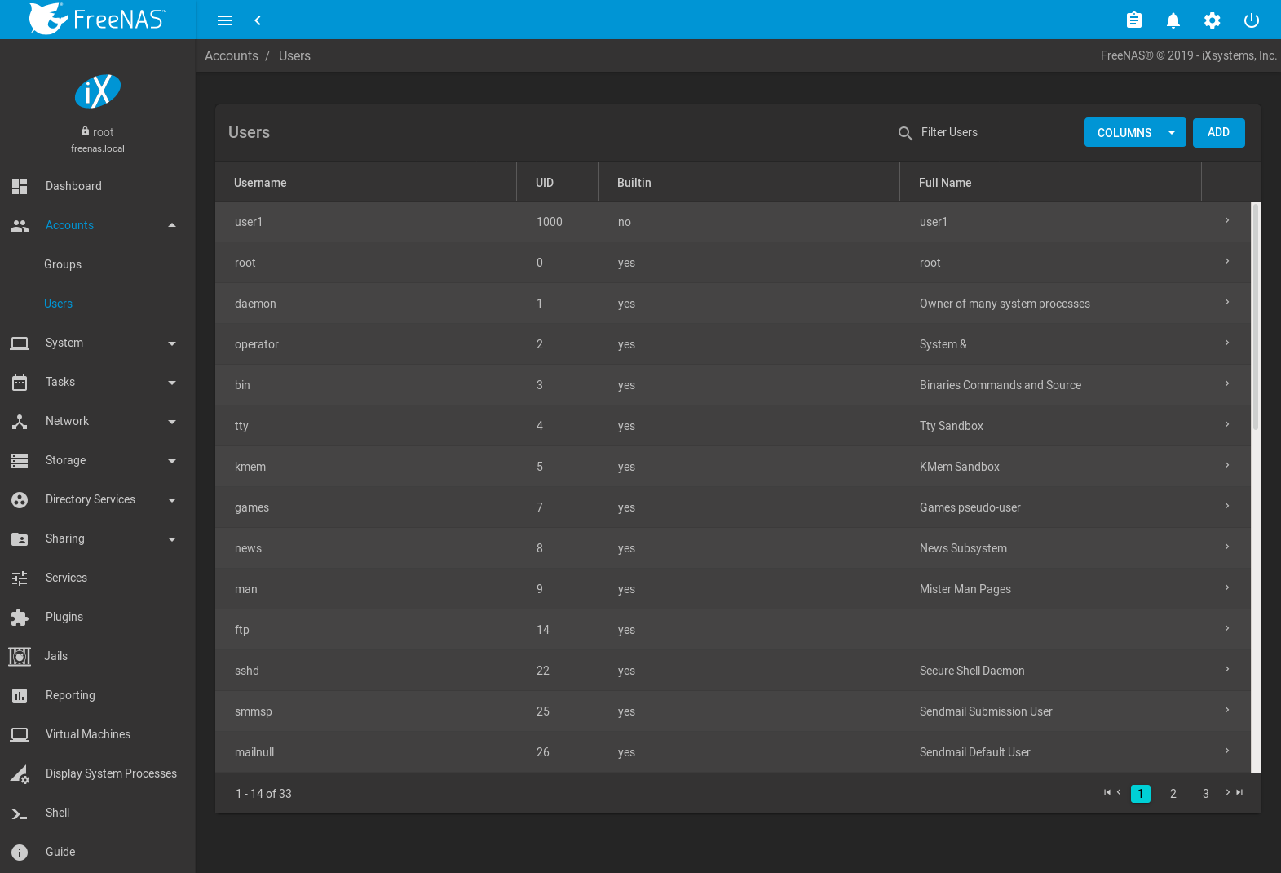Go to page 2 of users
1281x873 pixels.
[x=1173, y=794]
